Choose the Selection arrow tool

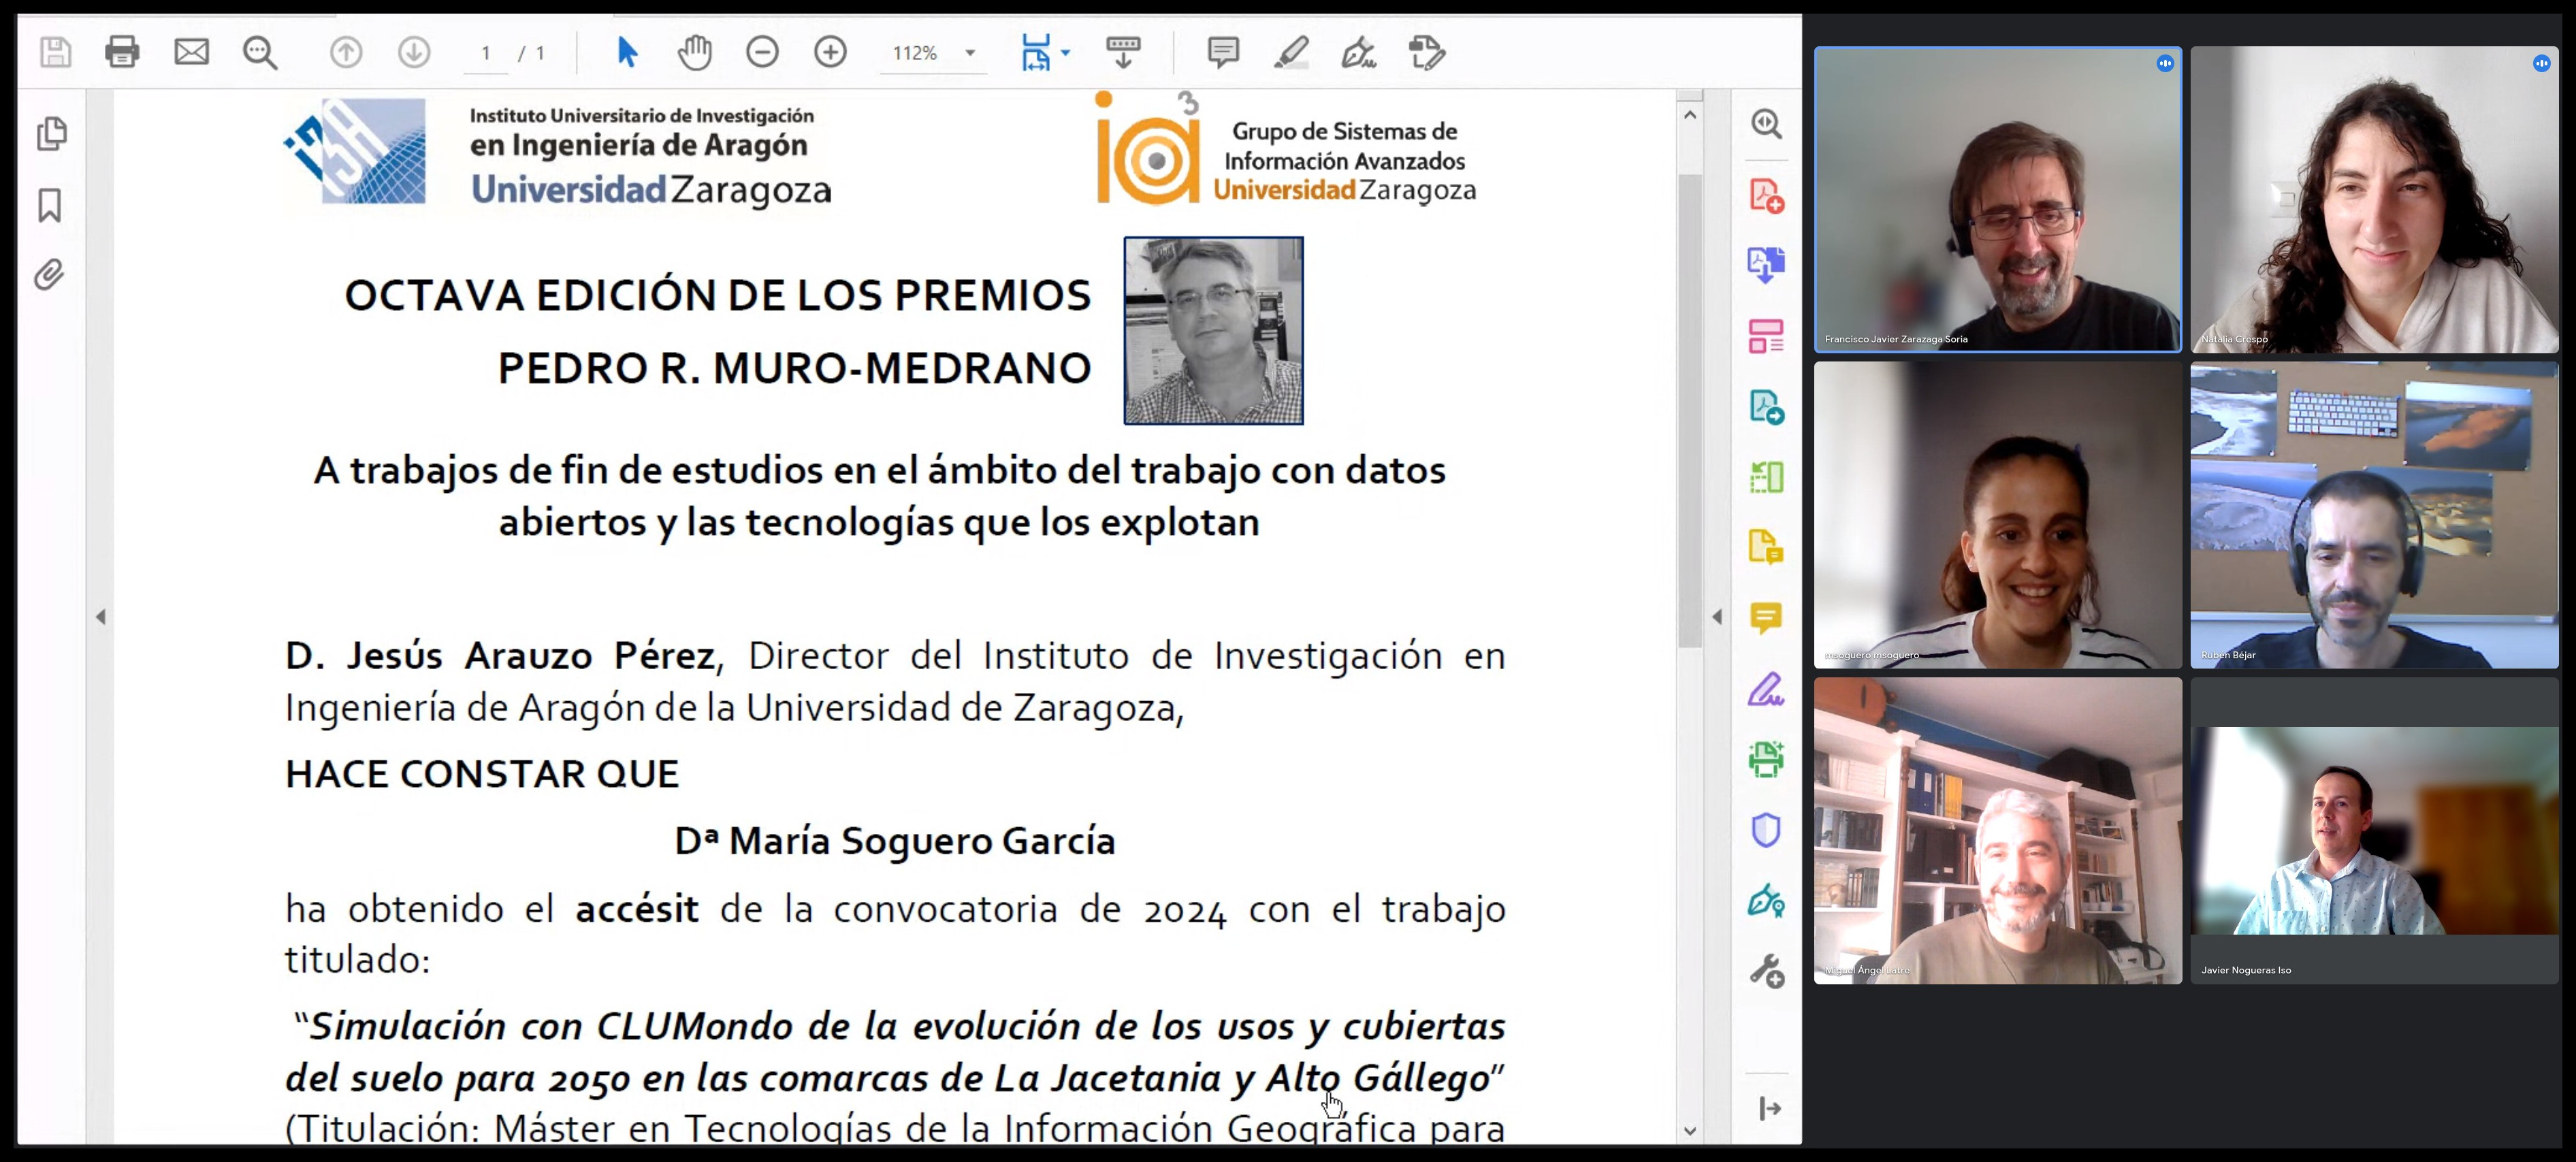pos(627,52)
